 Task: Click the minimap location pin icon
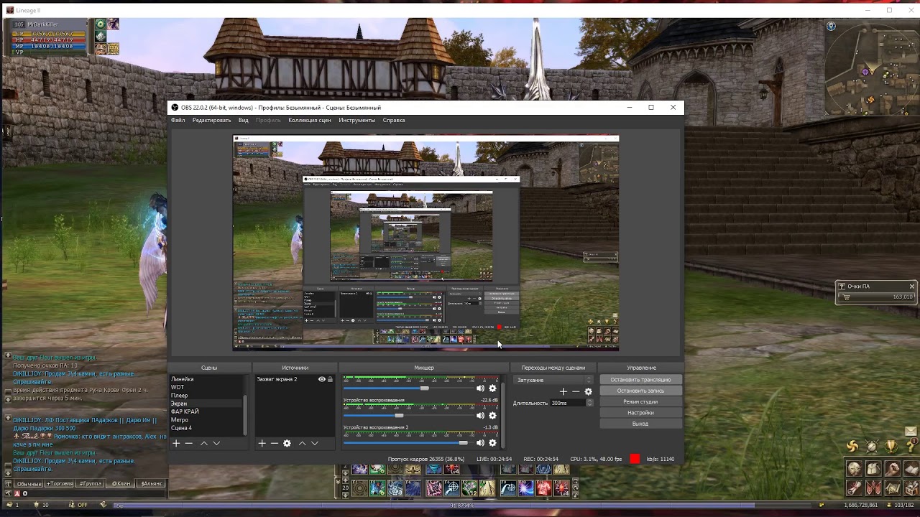tap(831, 27)
